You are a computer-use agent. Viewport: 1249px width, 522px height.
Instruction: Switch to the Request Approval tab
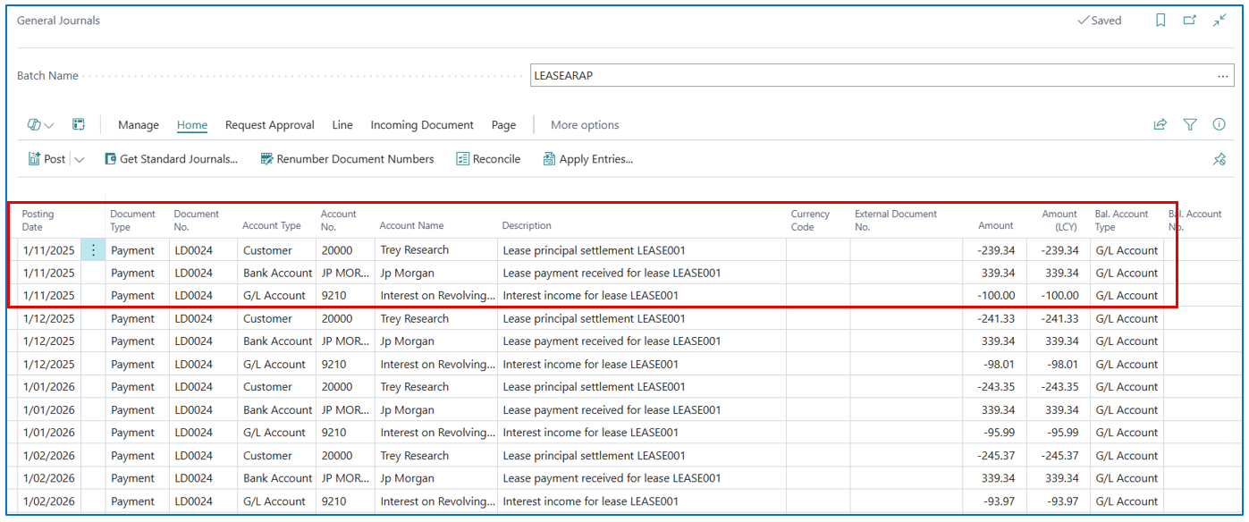pos(269,125)
